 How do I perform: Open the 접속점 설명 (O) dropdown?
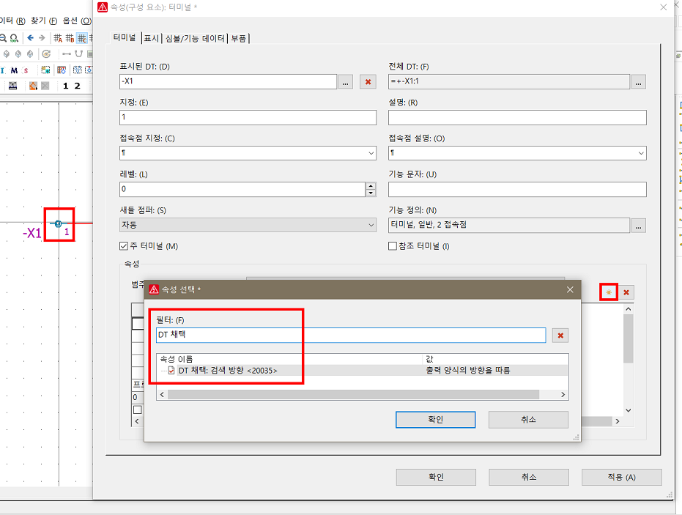tap(641, 153)
